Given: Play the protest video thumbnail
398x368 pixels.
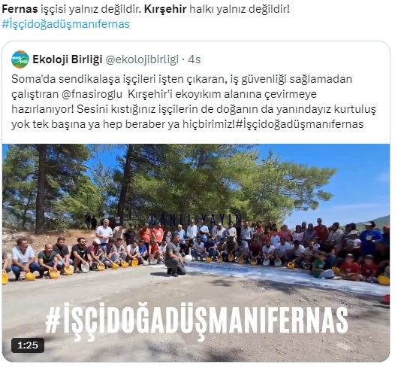Looking at the screenshot, I should click(196, 253).
